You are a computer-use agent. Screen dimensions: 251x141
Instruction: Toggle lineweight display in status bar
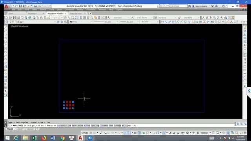point(135,133)
